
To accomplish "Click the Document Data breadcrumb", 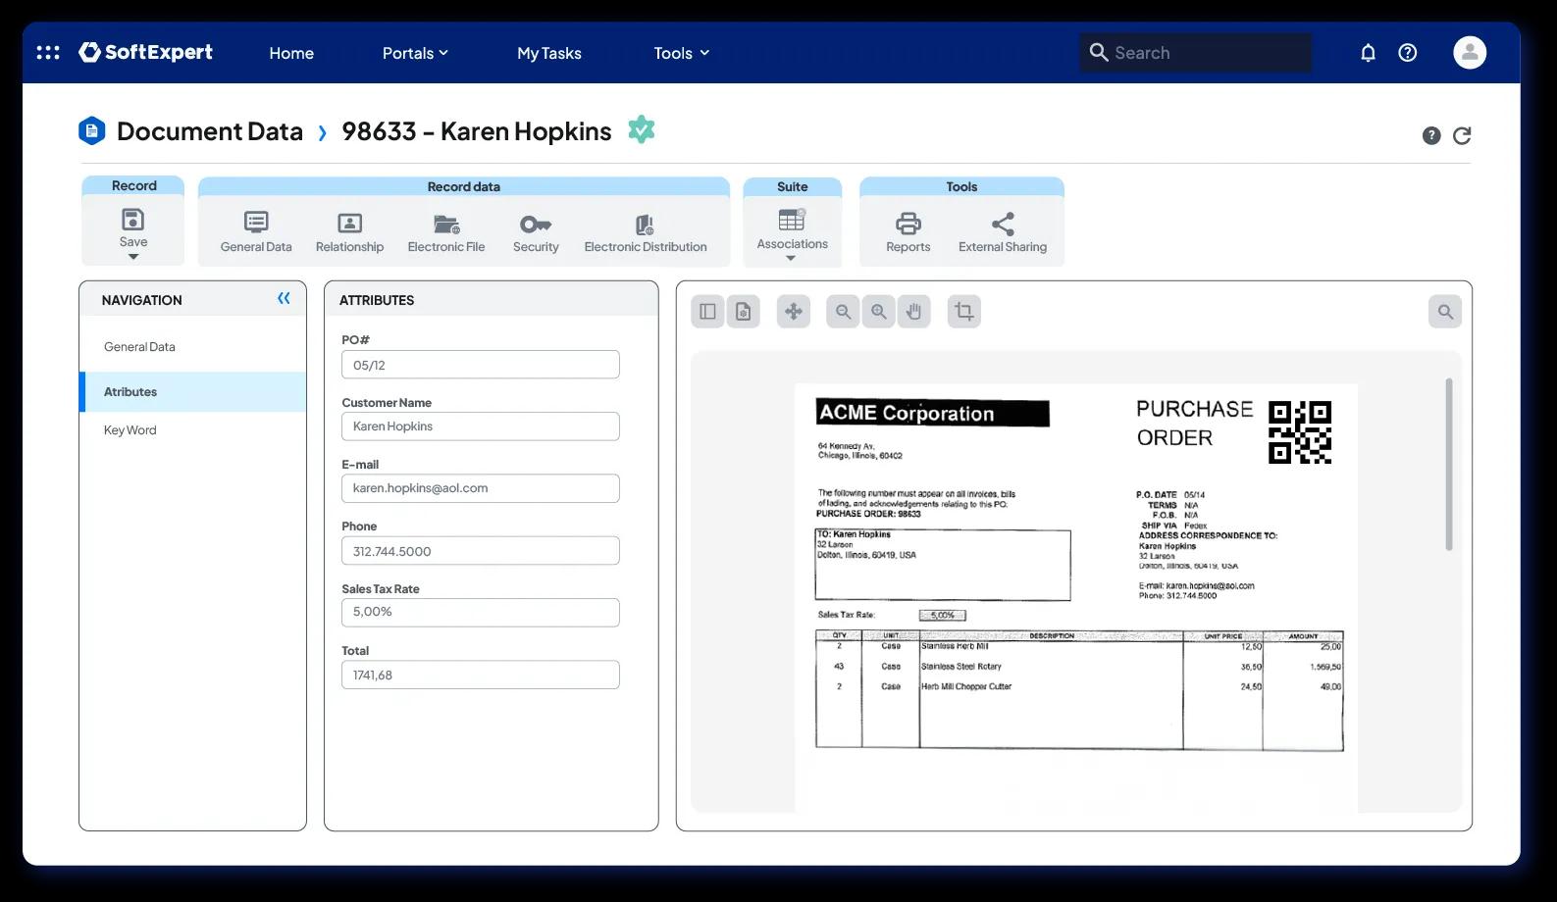I will [209, 131].
